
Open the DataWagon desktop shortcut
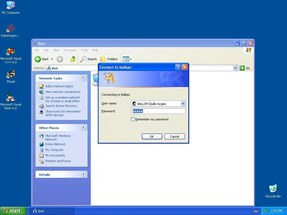coord(11,31)
